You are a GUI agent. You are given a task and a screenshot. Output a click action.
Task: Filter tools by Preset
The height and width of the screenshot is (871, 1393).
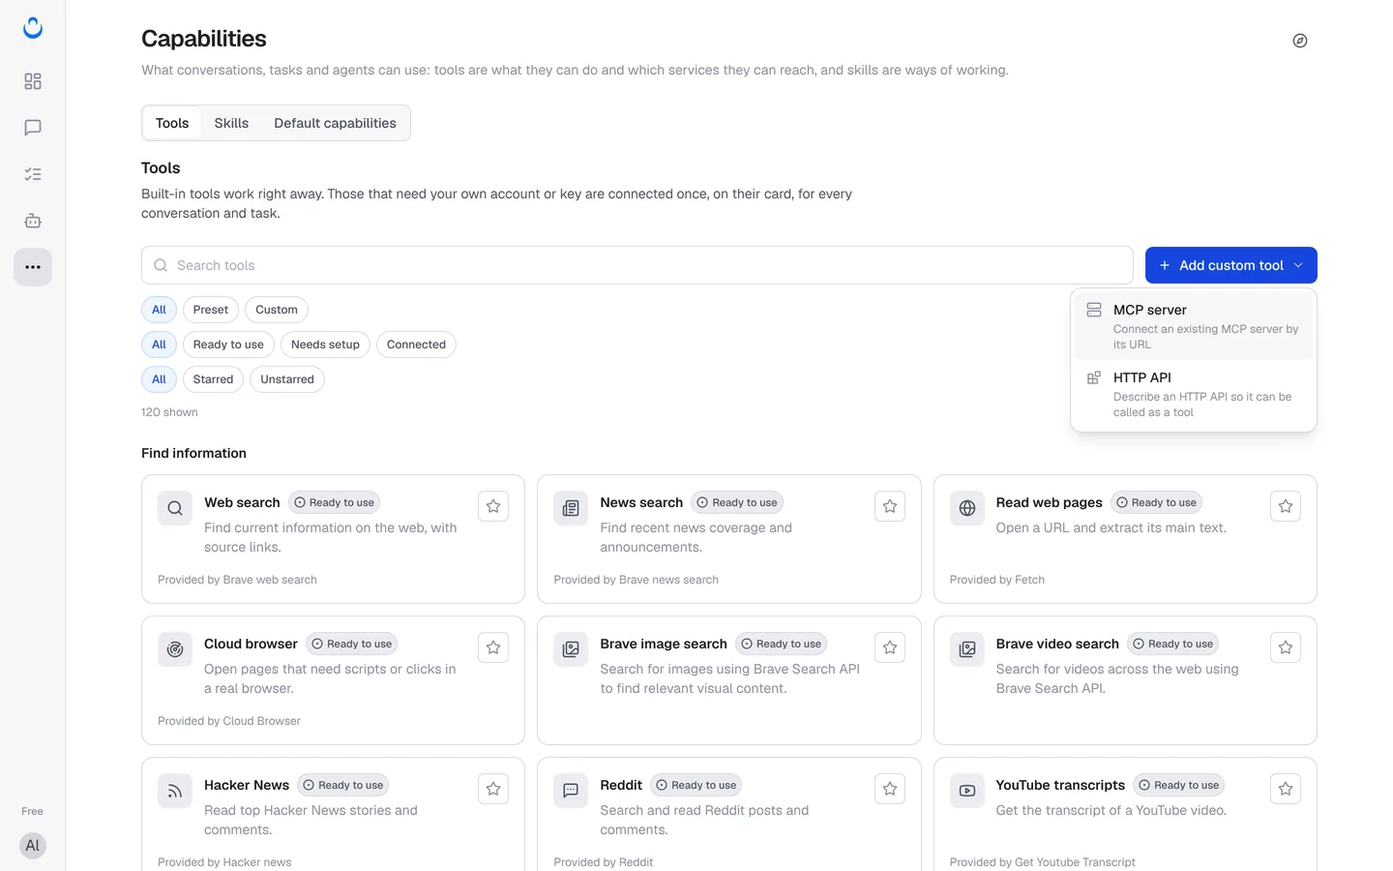211,310
